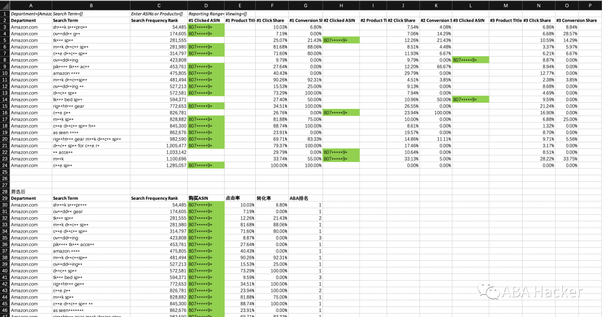Viewport: 602px width, 317px height.
Task: Click the '17.46%' cell in row 21
Action: pos(403,146)
